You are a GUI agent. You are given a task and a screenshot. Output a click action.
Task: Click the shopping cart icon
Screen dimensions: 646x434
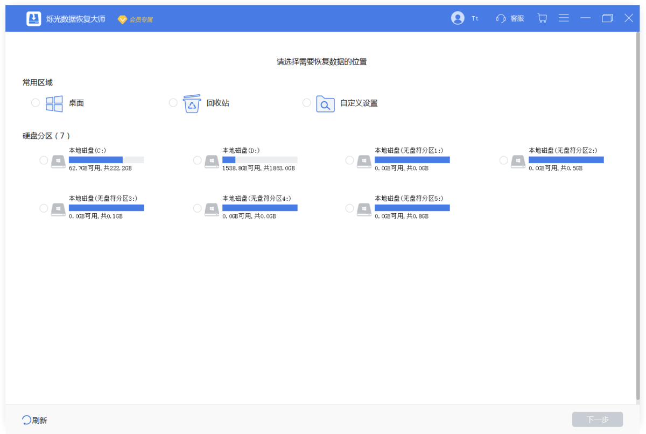(542, 18)
